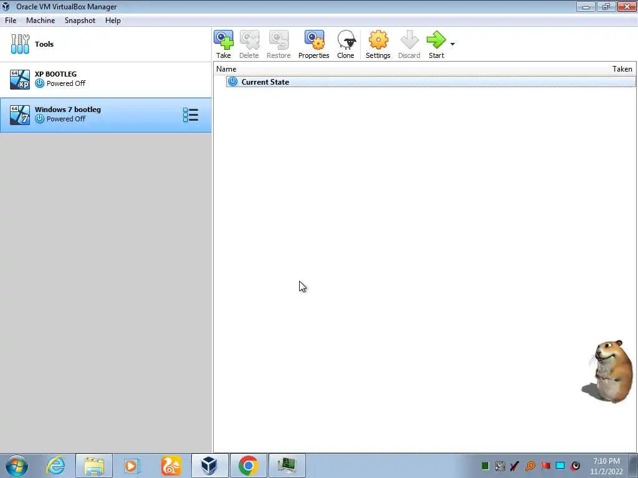
Task: Launch Internet Explorer from taskbar
Action: [55, 466]
